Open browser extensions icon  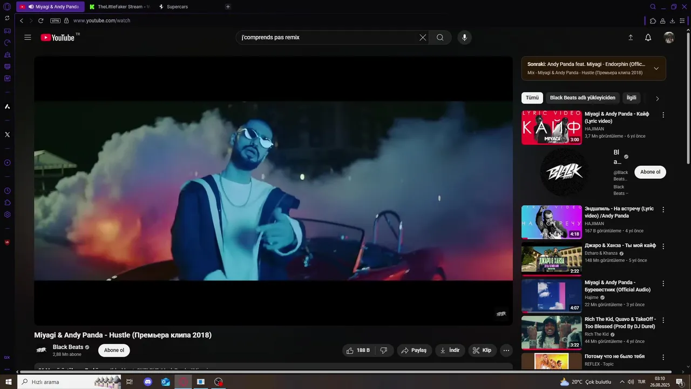click(x=653, y=21)
